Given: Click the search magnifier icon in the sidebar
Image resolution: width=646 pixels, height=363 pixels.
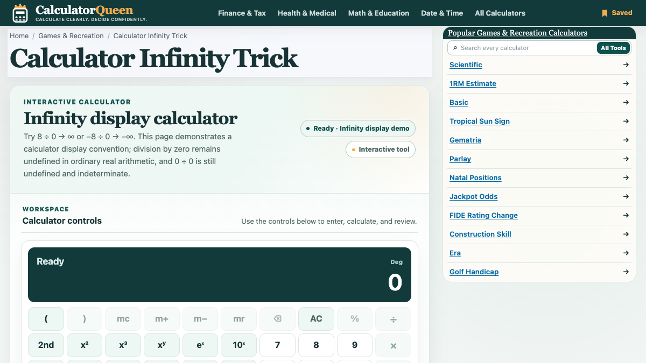Looking at the screenshot, I should [x=455, y=48].
